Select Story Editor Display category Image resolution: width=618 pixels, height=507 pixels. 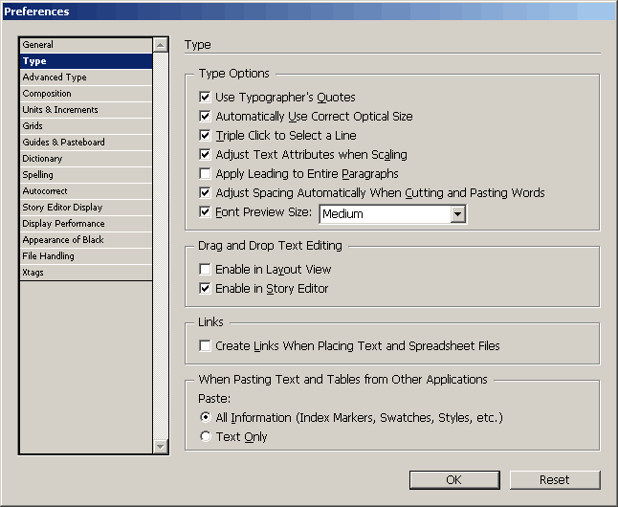pyautogui.click(x=86, y=207)
